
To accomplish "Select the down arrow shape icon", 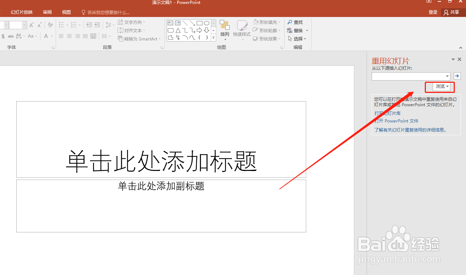I will (206, 30).
